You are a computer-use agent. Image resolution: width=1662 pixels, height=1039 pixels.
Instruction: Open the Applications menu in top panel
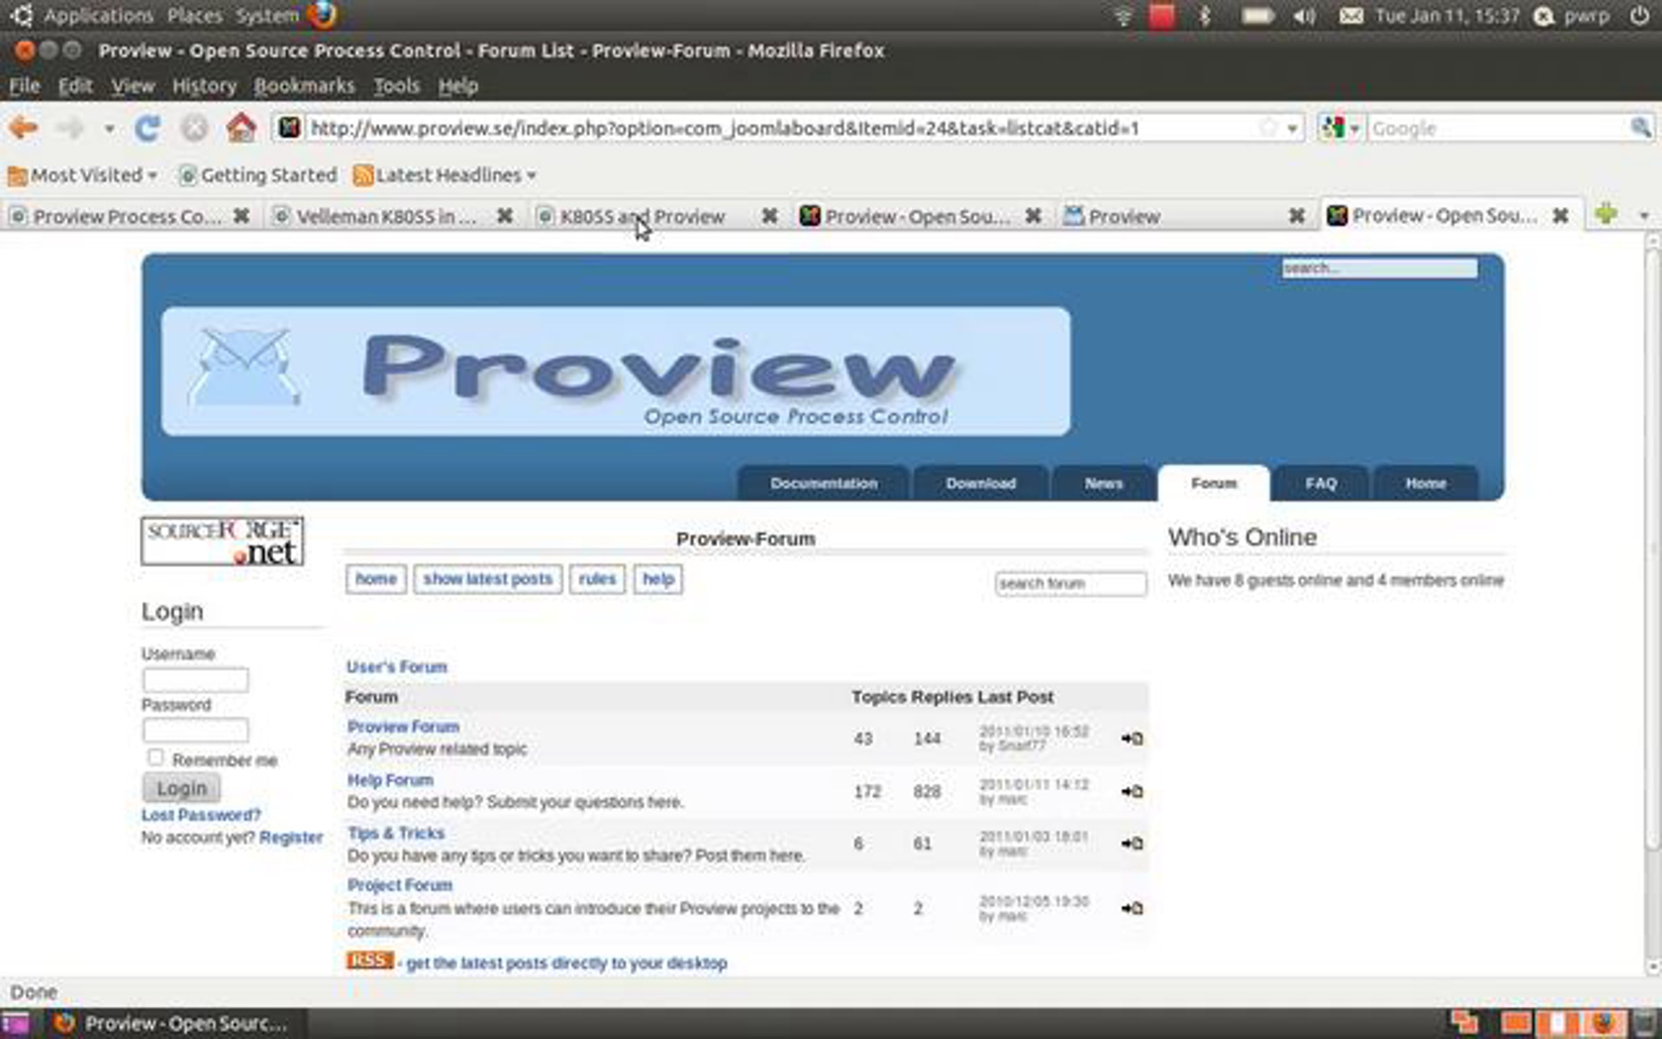coord(98,15)
